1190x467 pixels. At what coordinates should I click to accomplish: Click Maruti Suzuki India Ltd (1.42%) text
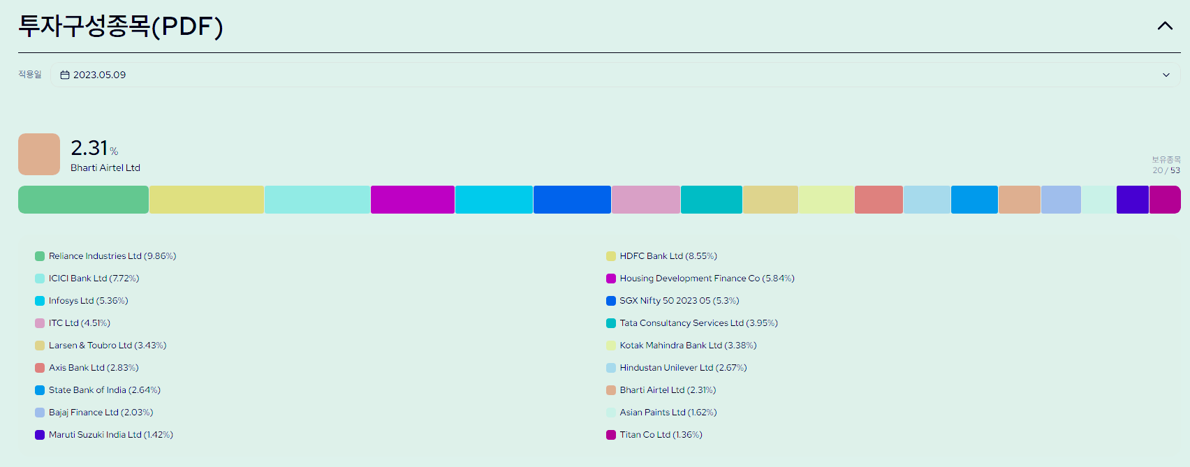111,435
